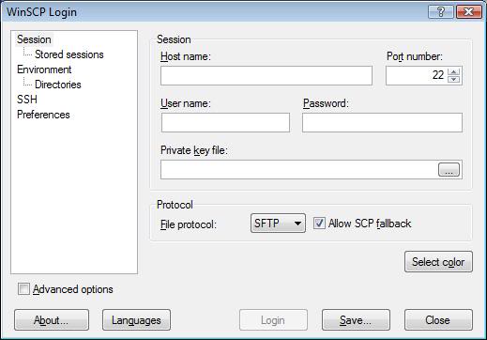487x340 pixels.
Task: Uncheck Allow SCP fallback
Action: tap(319, 224)
